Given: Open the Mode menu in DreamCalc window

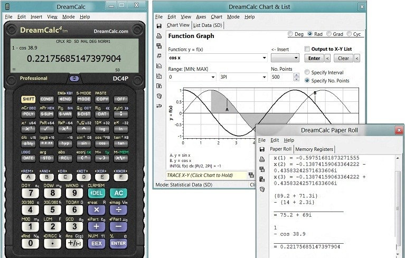Looking at the screenshot, I should click(x=69, y=17).
